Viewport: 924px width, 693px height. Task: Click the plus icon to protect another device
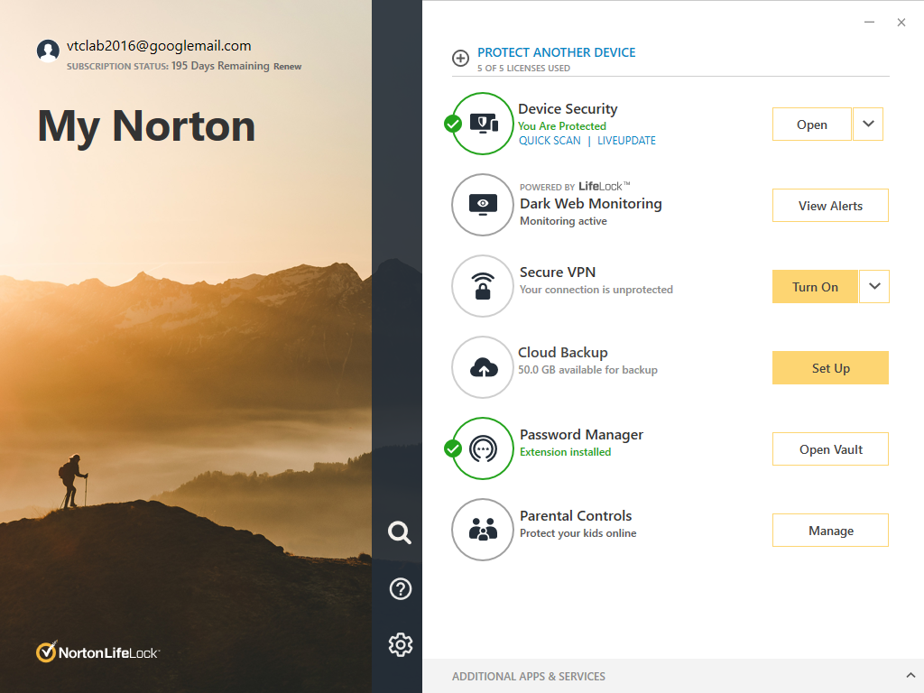click(460, 59)
